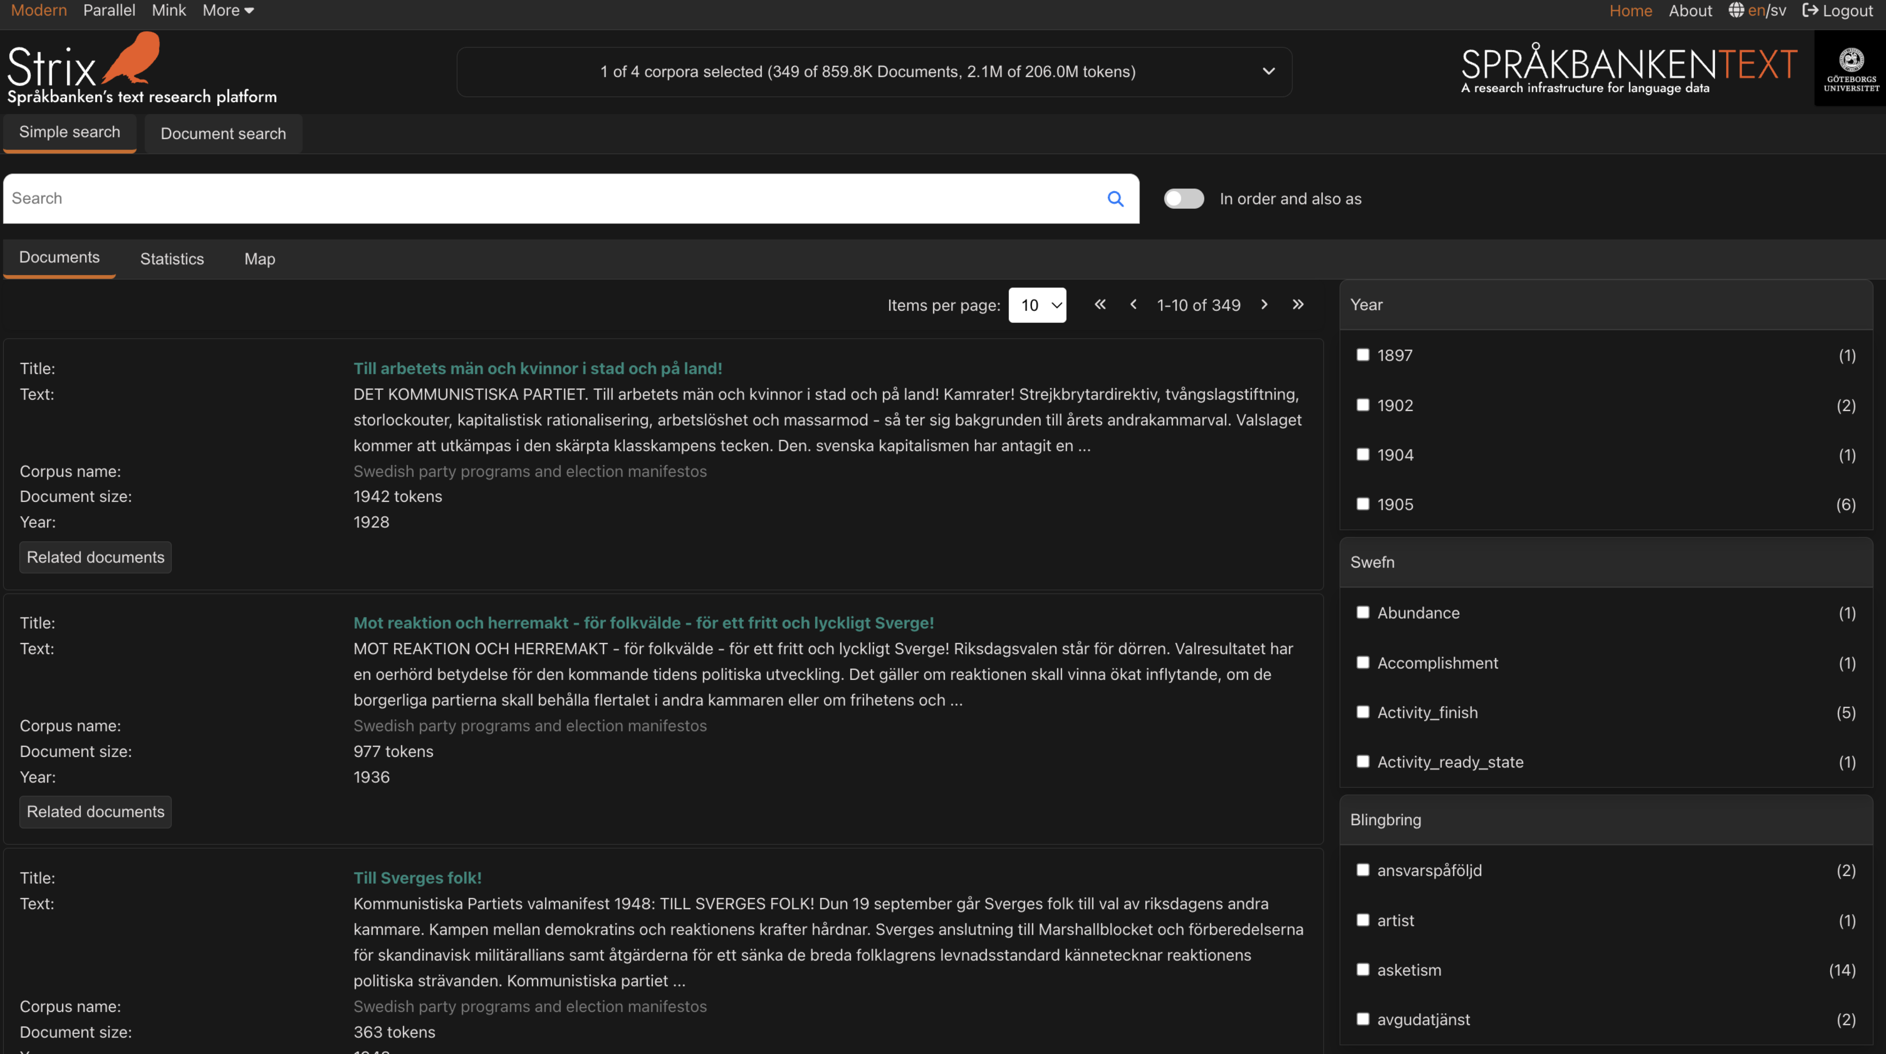
Task: Check the Accomplishment Swefn filter
Action: click(1362, 662)
